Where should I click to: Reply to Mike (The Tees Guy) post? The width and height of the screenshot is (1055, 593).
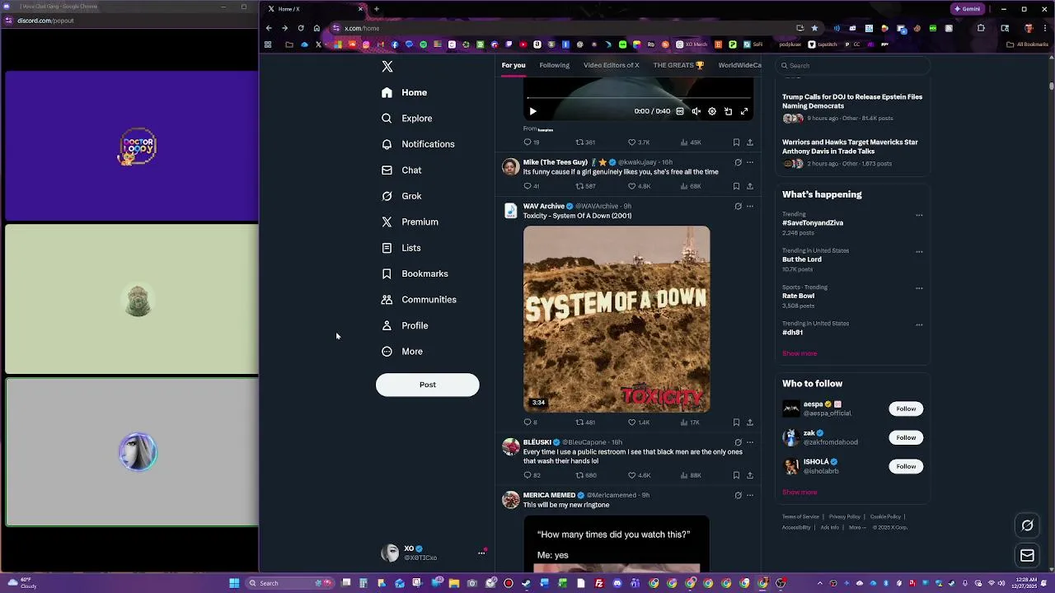[x=532, y=186]
